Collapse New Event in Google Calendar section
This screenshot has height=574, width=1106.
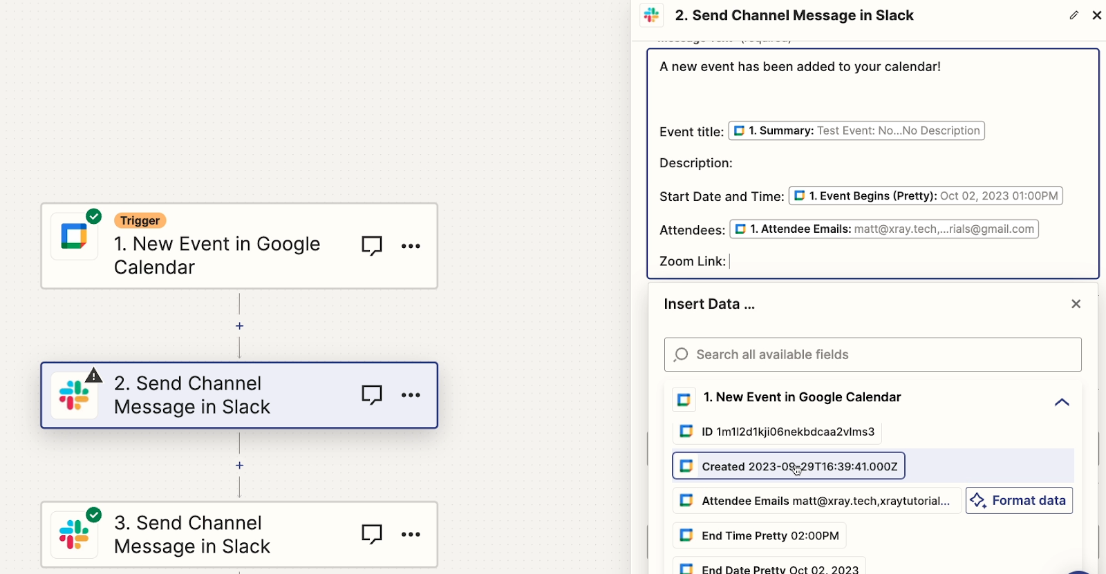(1062, 402)
